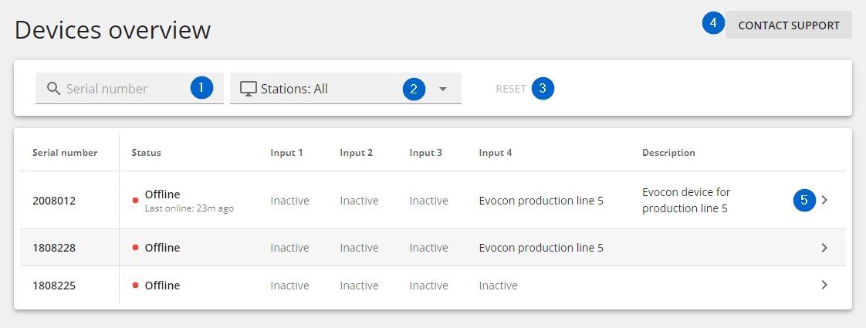Click the Description column header
The height and width of the screenshot is (328, 866).
pos(668,152)
